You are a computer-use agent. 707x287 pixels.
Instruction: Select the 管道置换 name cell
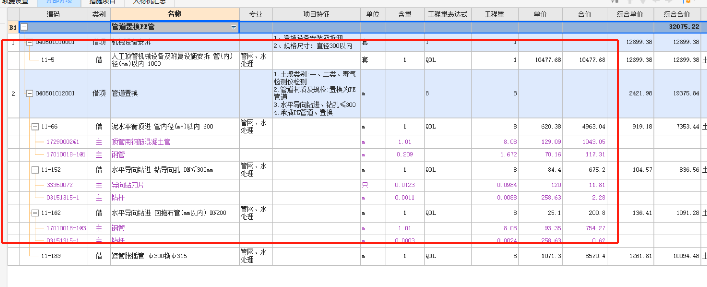175,93
